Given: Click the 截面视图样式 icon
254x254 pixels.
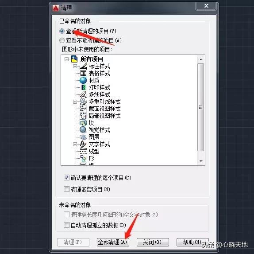Looking at the screenshot, I should pos(83,109).
